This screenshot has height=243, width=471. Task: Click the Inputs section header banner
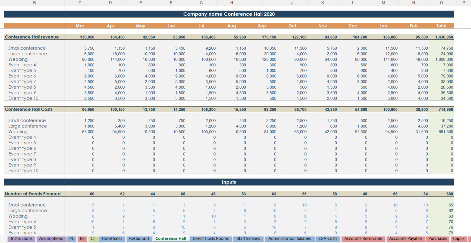(x=229, y=182)
